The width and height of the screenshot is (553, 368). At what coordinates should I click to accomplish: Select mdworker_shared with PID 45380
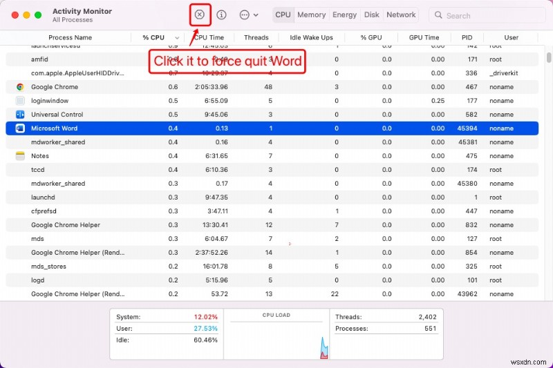tap(58, 184)
